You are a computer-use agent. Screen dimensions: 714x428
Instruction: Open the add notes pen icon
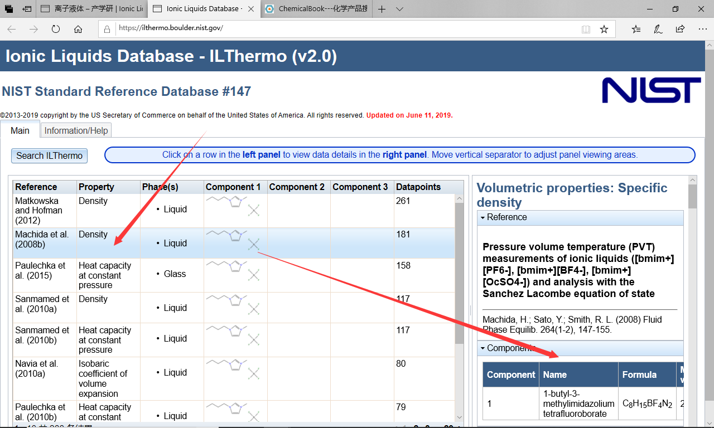coord(658,29)
